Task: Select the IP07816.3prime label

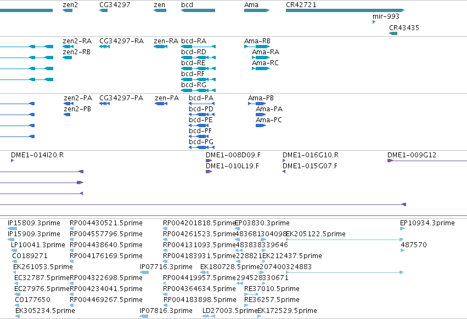Action: [166, 311]
